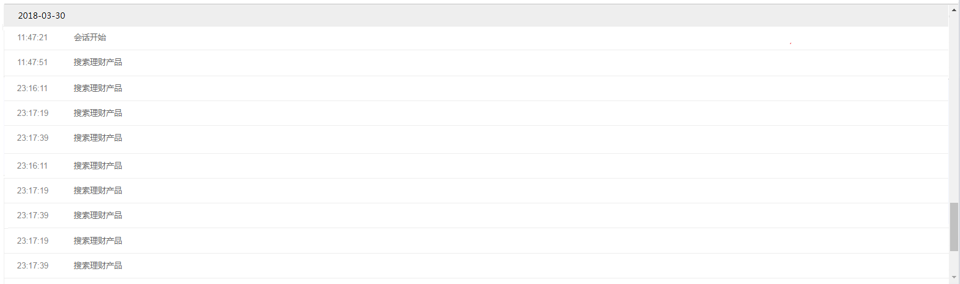Click the 11:47:51 timestamp
Viewport: 960px width, 284px height.
click(32, 62)
